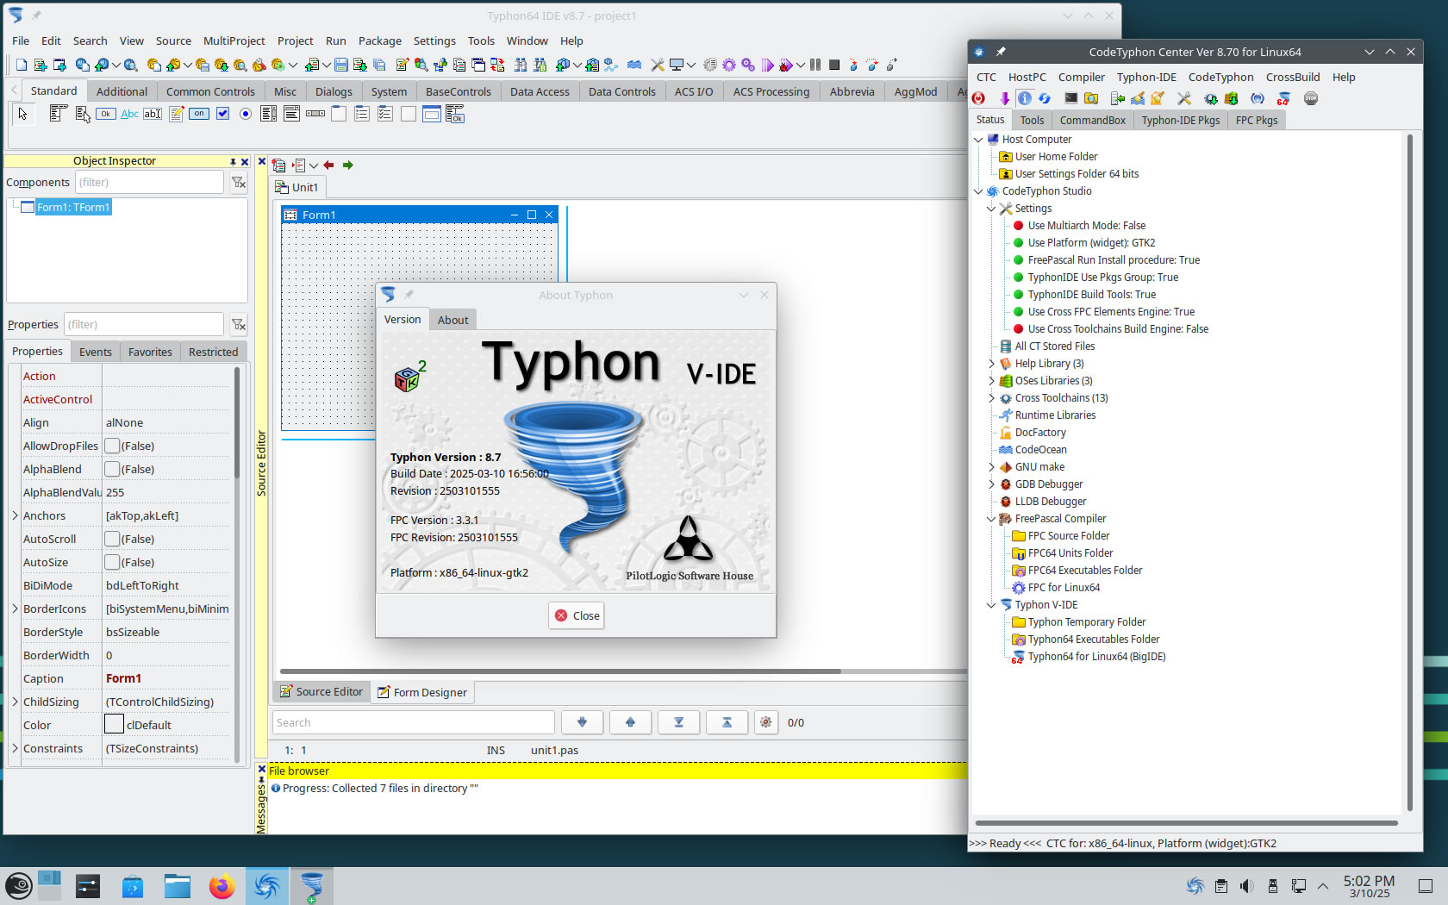Toggle the AutoSize checkbox
Viewport: 1448px width, 905px height.
point(112,562)
